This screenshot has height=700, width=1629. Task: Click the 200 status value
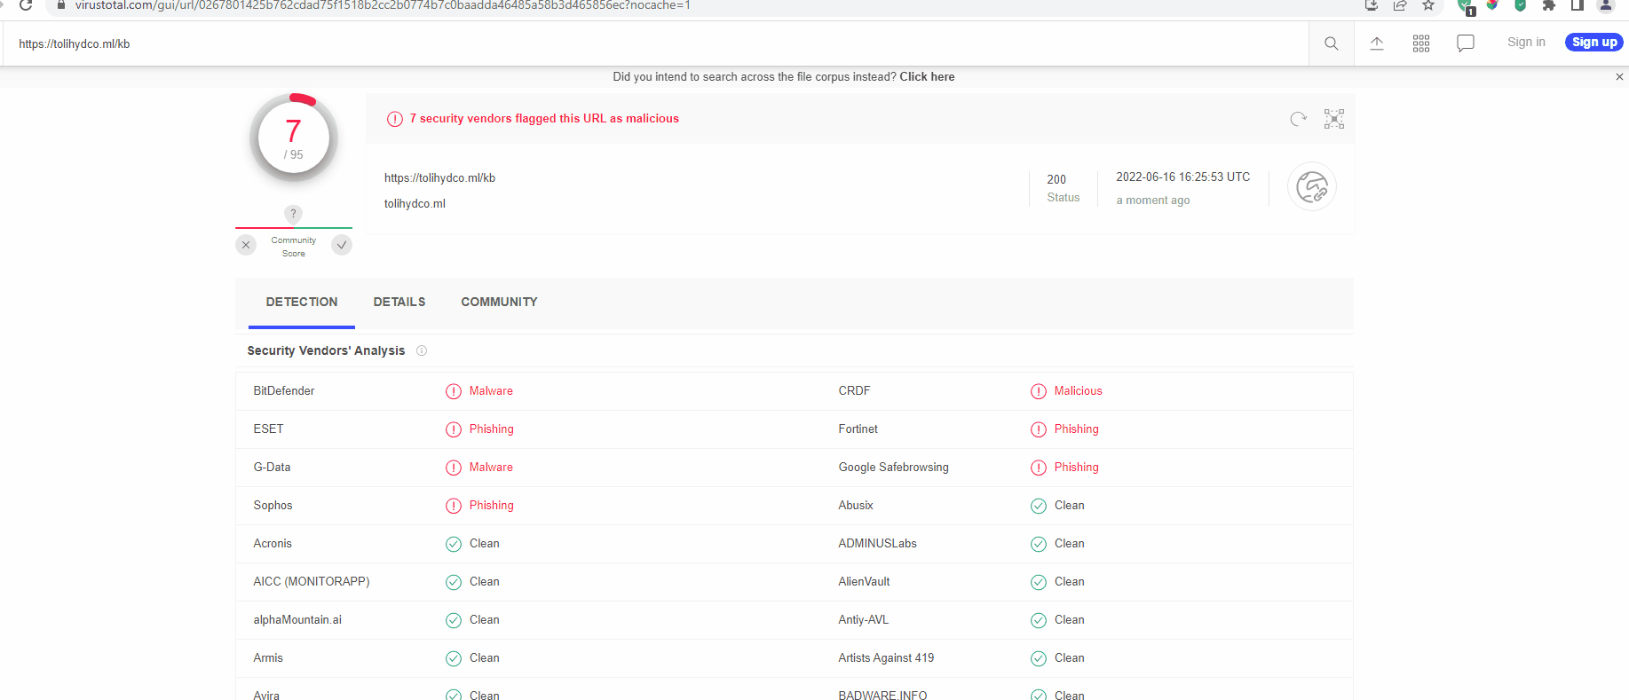[x=1056, y=179]
